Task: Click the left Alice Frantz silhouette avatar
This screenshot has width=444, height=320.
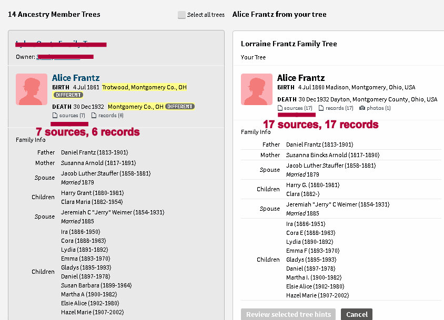Action: click(x=32, y=89)
